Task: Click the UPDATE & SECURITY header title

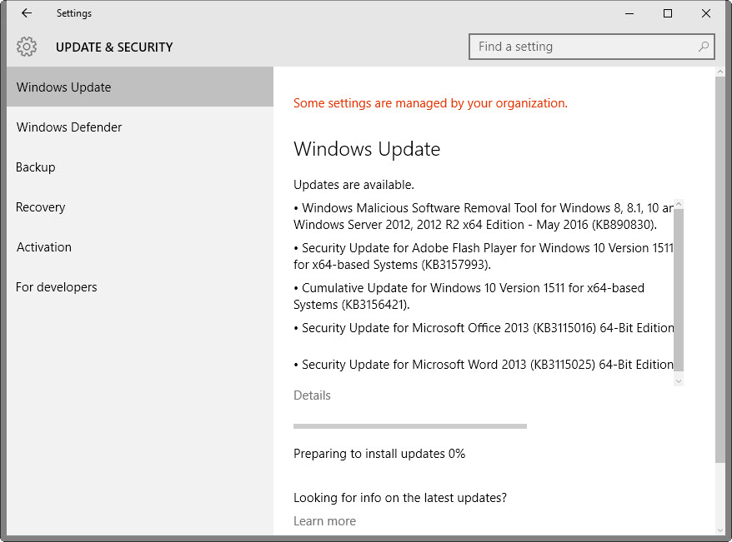Action: (x=114, y=47)
